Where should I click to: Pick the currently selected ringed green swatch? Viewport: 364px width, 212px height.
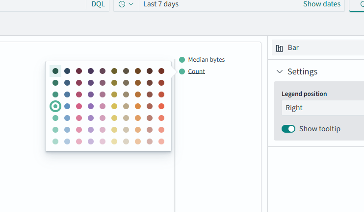point(55,106)
